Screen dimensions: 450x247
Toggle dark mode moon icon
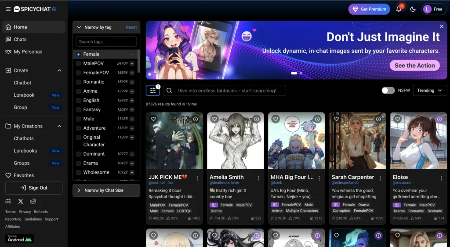tap(413, 9)
